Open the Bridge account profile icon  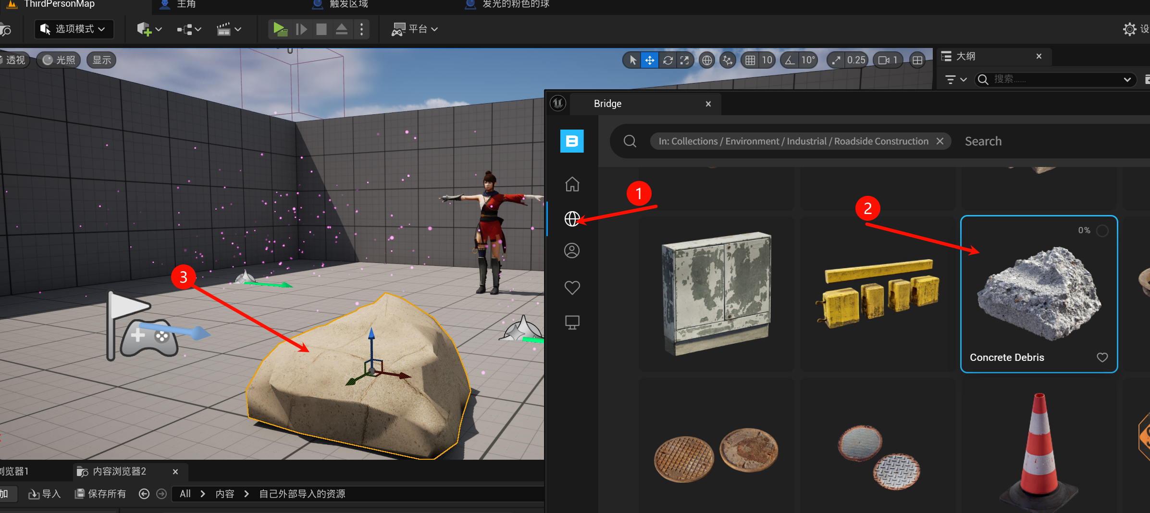click(x=572, y=251)
